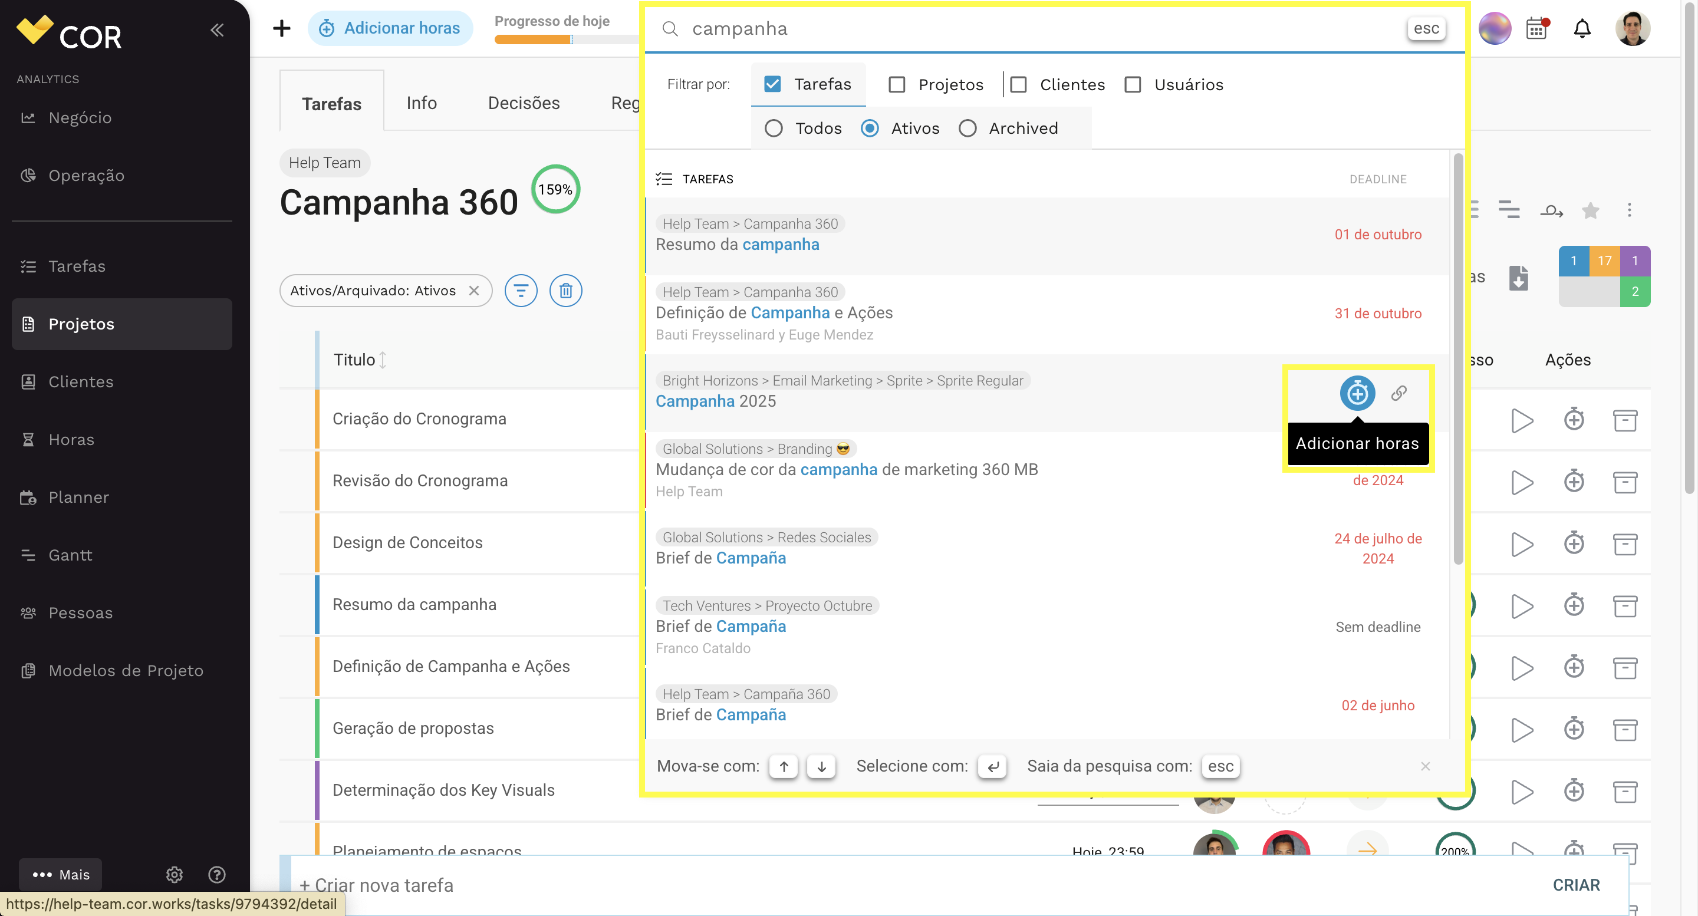
Task: Remove the Ativos/Arquivado filter chip
Action: 474,291
